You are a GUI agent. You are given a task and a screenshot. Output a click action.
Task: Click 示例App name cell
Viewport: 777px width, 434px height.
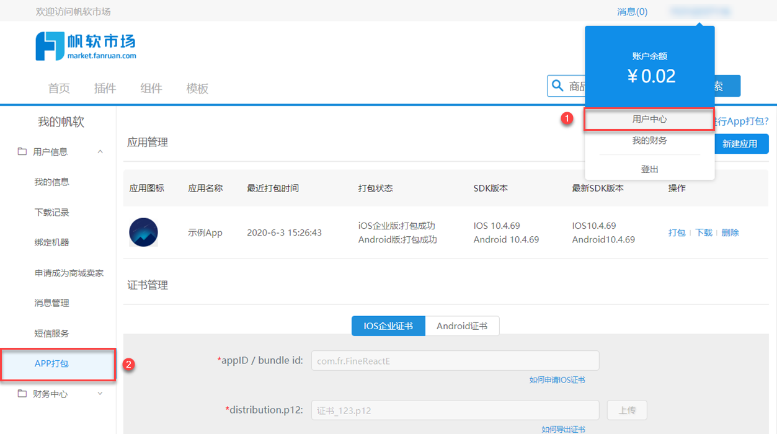click(x=205, y=232)
